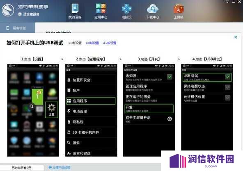Click the 请连接设备 status text
243x171 pixels.
[x=31, y=14]
